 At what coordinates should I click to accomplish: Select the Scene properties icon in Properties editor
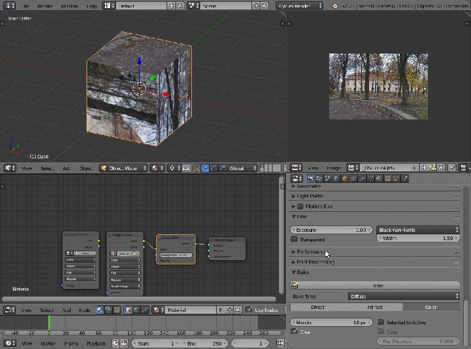(x=327, y=178)
